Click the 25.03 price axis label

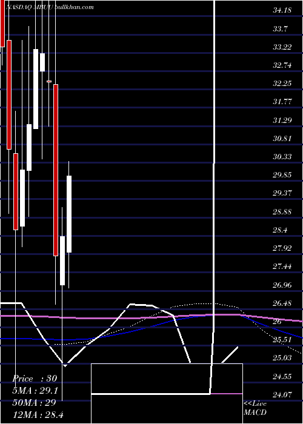[x=282, y=358]
